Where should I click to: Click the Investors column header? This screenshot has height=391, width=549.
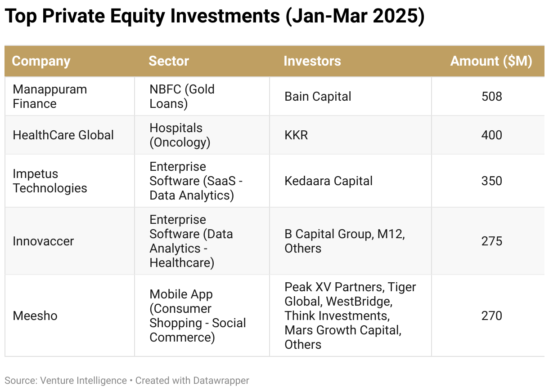coord(312,61)
